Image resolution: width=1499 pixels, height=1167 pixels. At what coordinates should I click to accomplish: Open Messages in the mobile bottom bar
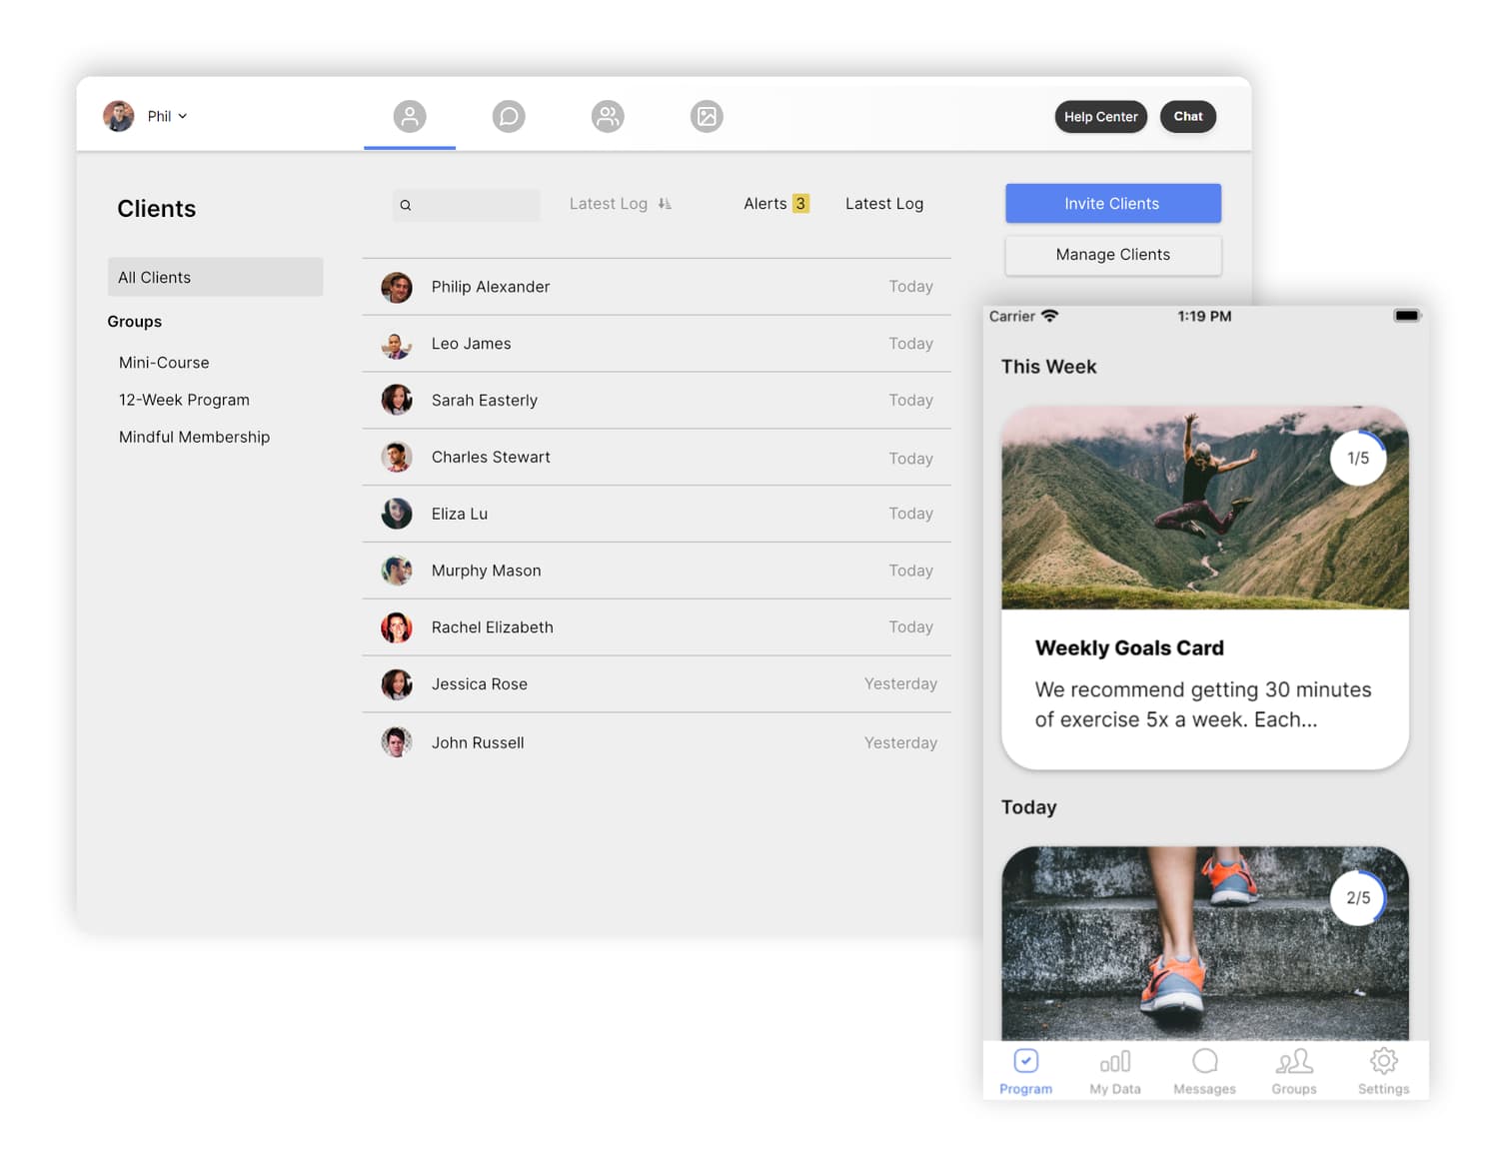(1204, 1070)
